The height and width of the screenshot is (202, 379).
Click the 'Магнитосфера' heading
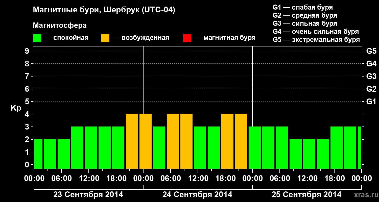click(x=60, y=26)
